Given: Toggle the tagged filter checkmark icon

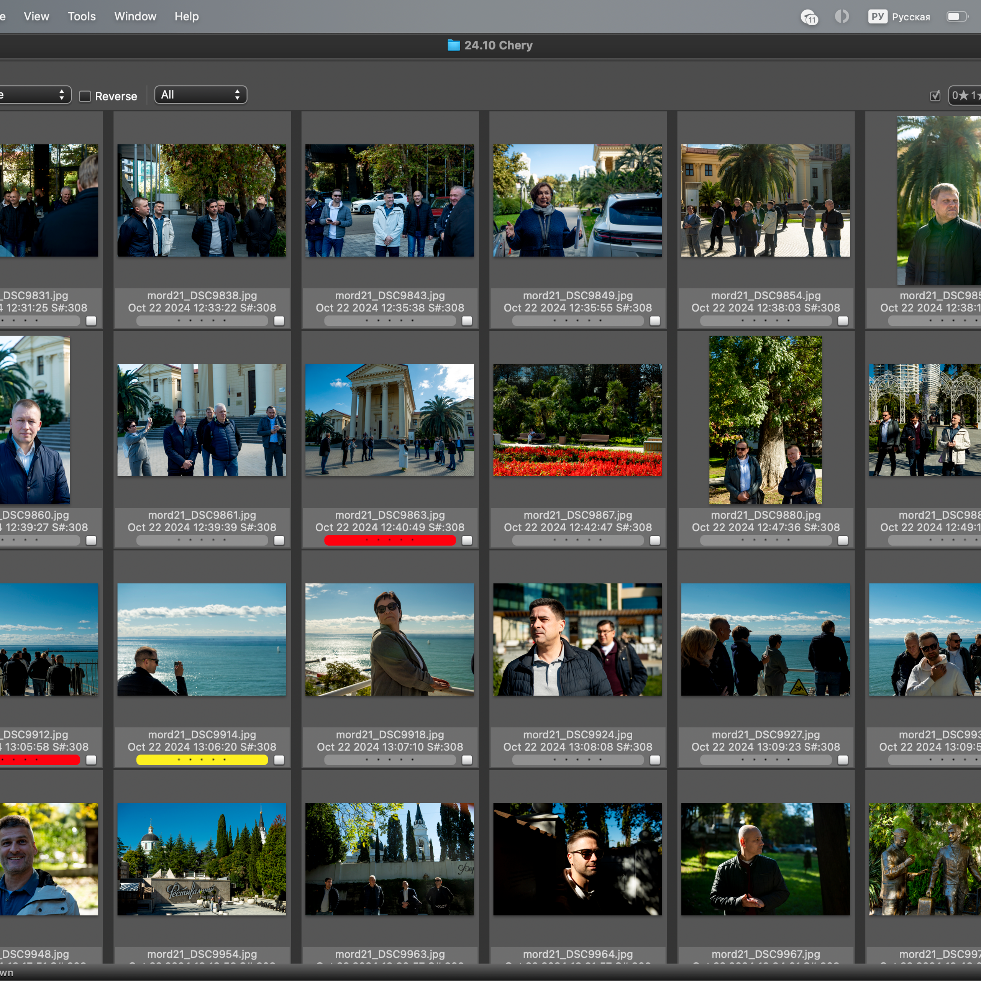Looking at the screenshot, I should click(x=935, y=96).
